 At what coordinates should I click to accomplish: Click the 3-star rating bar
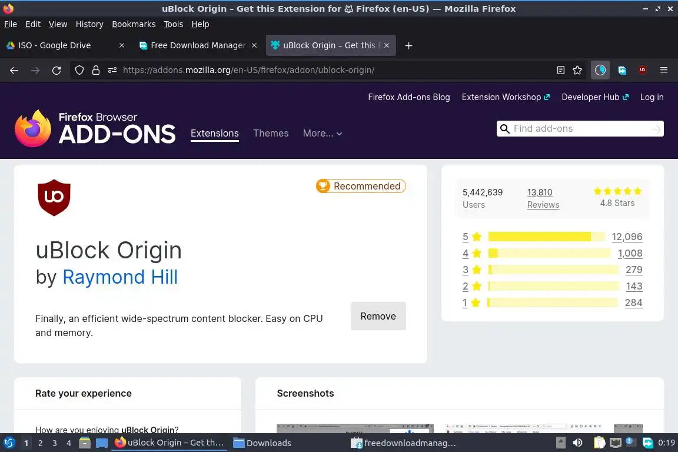click(553, 270)
